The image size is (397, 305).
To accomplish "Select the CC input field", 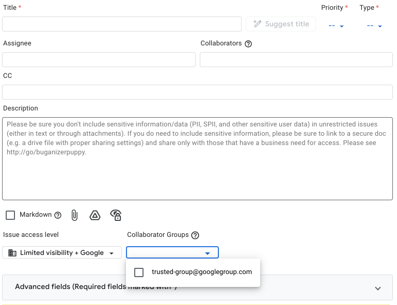I will click(197, 92).
